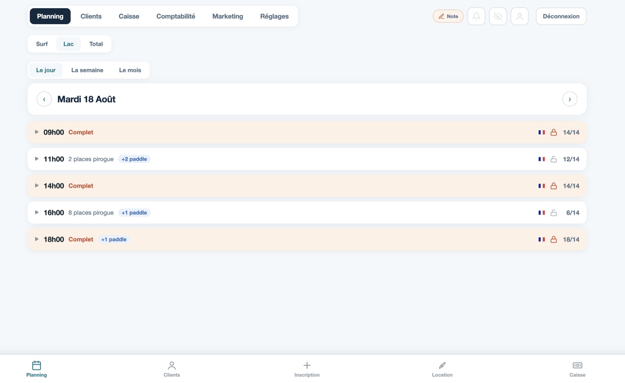The width and height of the screenshot is (625, 383).
Task: Toggle the crossed-out eye visibility icon
Action: [x=498, y=16]
